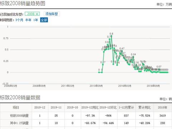Click the 2011年03月 x-axis label

click(68, 86)
